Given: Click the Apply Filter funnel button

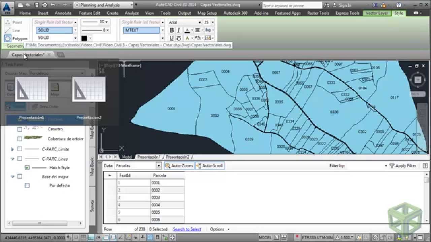Looking at the screenshot, I should point(403,166).
